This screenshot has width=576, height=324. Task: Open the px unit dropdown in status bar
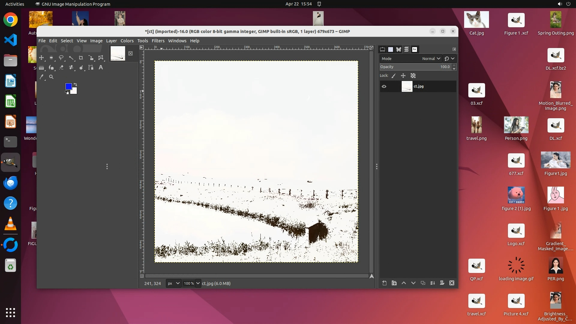[174, 283]
